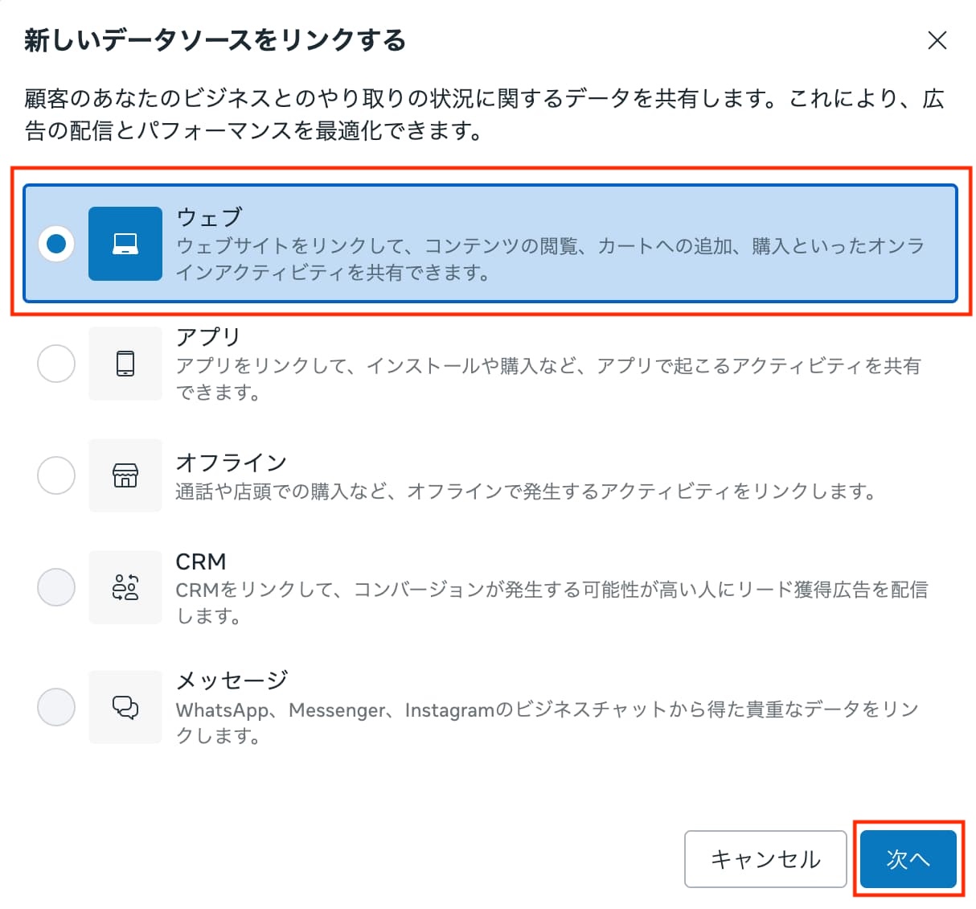The height and width of the screenshot is (909, 976).
Task: Pick the CRM radio button
Action: click(56, 587)
